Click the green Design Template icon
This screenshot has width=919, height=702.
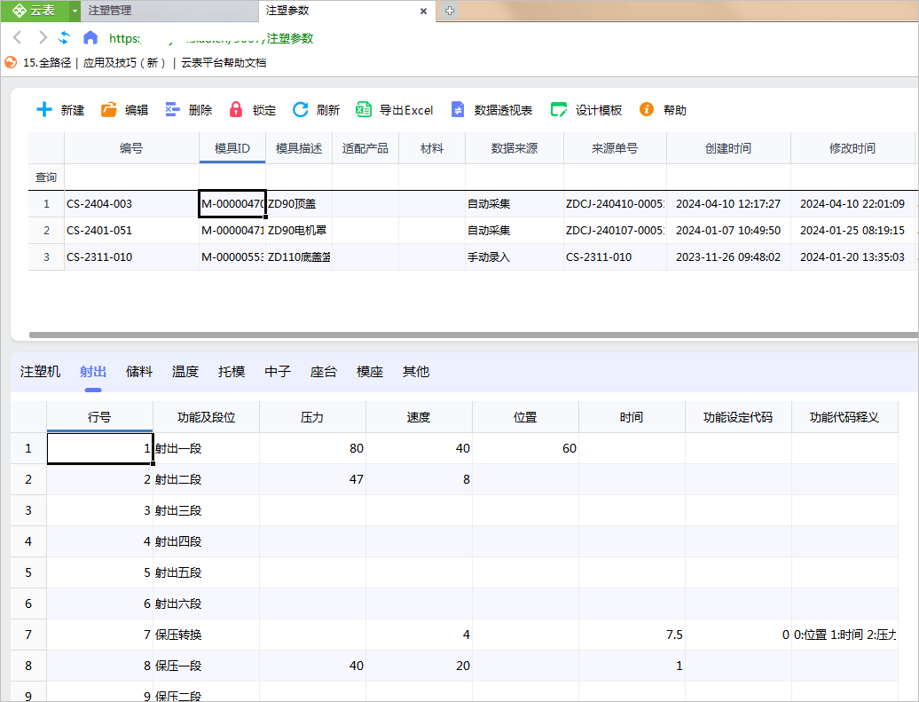[x=559, y=110]
